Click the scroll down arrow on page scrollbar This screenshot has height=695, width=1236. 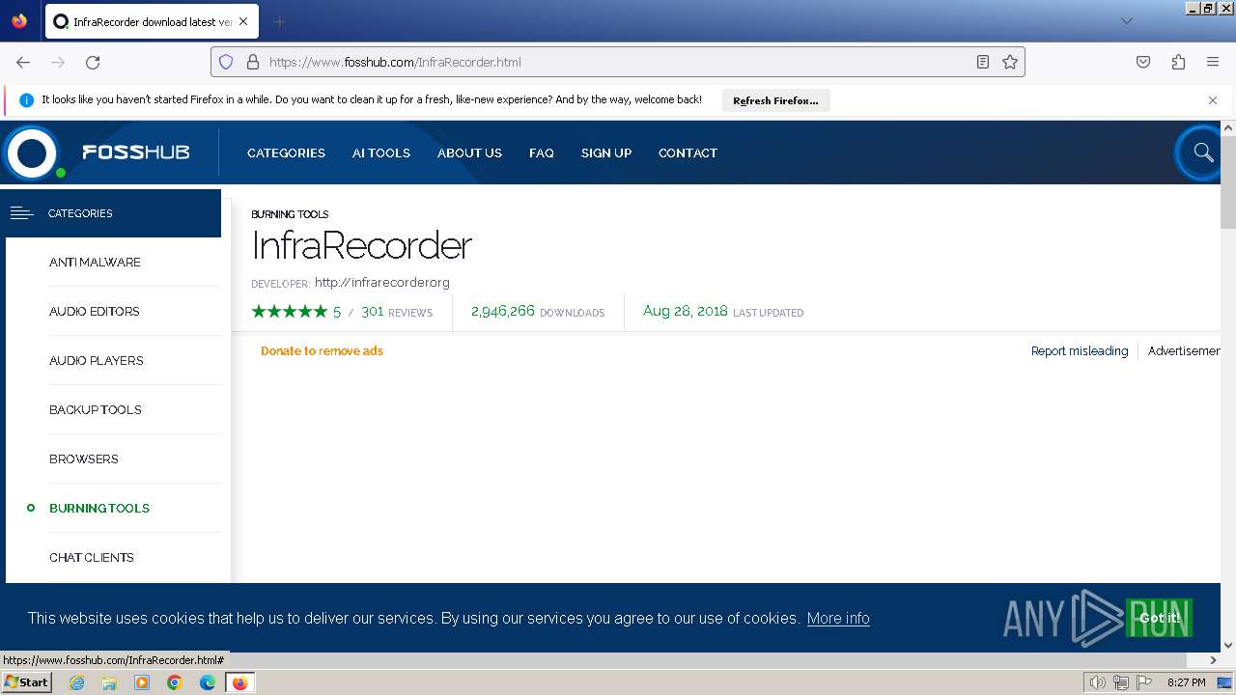tap(1228, 645)
